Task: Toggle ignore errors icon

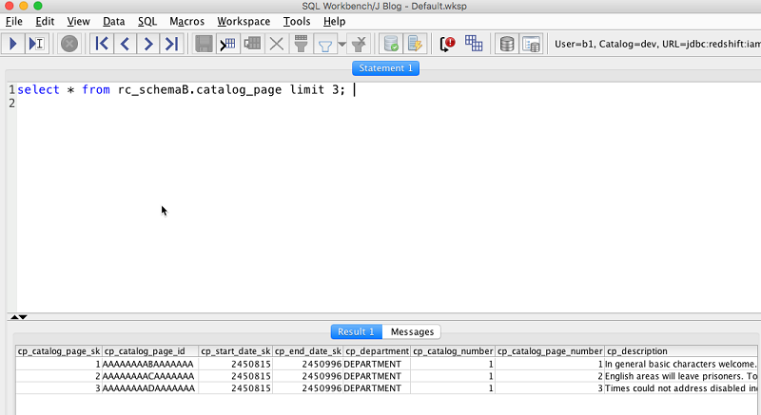Action: [447, 44]
